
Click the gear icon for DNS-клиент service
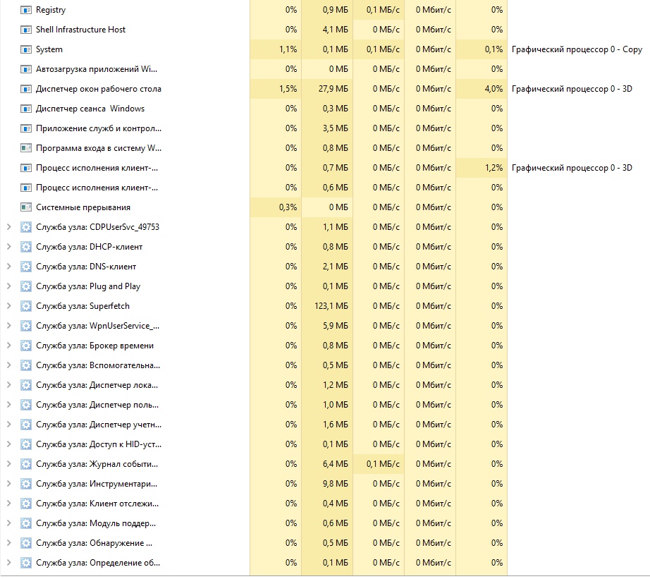(x=26, y=267)
